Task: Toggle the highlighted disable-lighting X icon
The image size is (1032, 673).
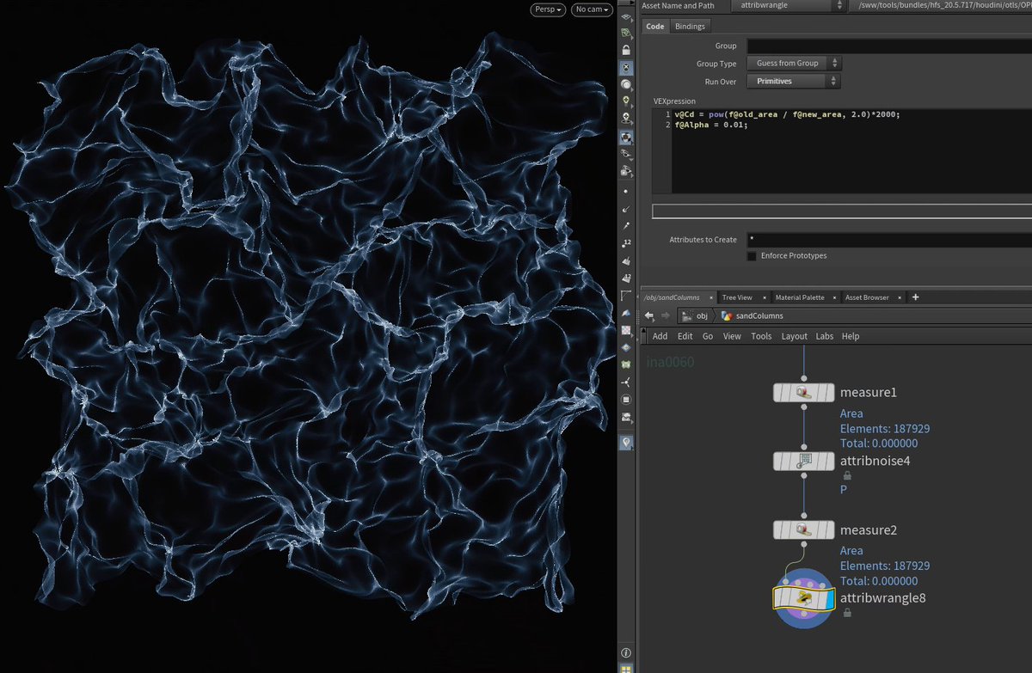Action: [626, 67]
